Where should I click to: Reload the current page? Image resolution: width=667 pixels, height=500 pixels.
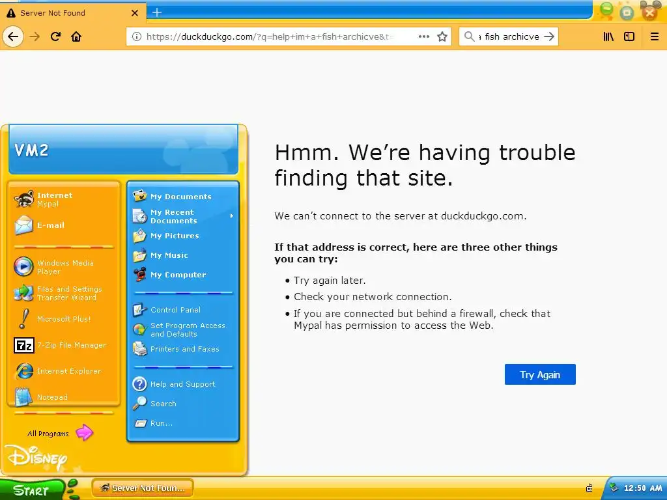pos(56,36)
